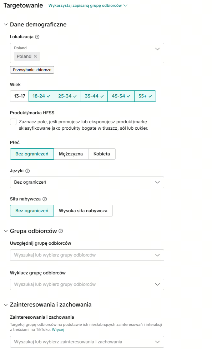The image size is (212, 363).
Task: Deselect the 55+ age range
Action: coord(145,96)
